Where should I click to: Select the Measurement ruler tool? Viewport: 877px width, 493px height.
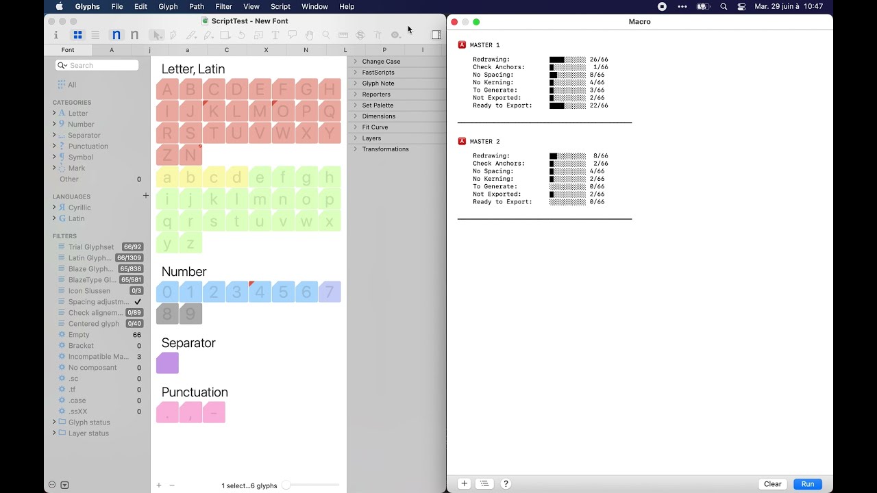(x=343, y=35)
